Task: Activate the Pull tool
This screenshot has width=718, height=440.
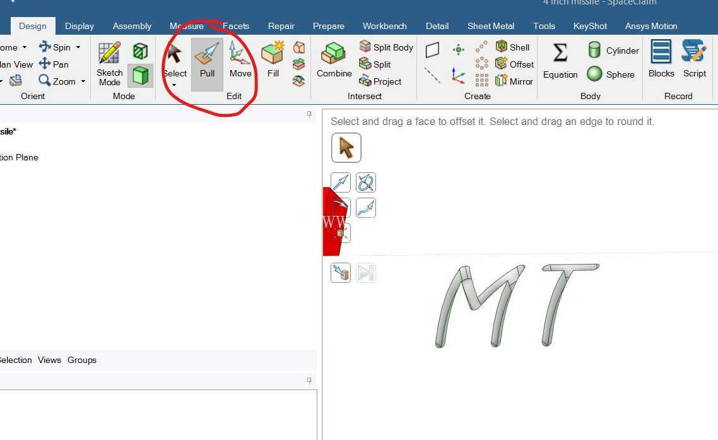Action: point(207,64)
